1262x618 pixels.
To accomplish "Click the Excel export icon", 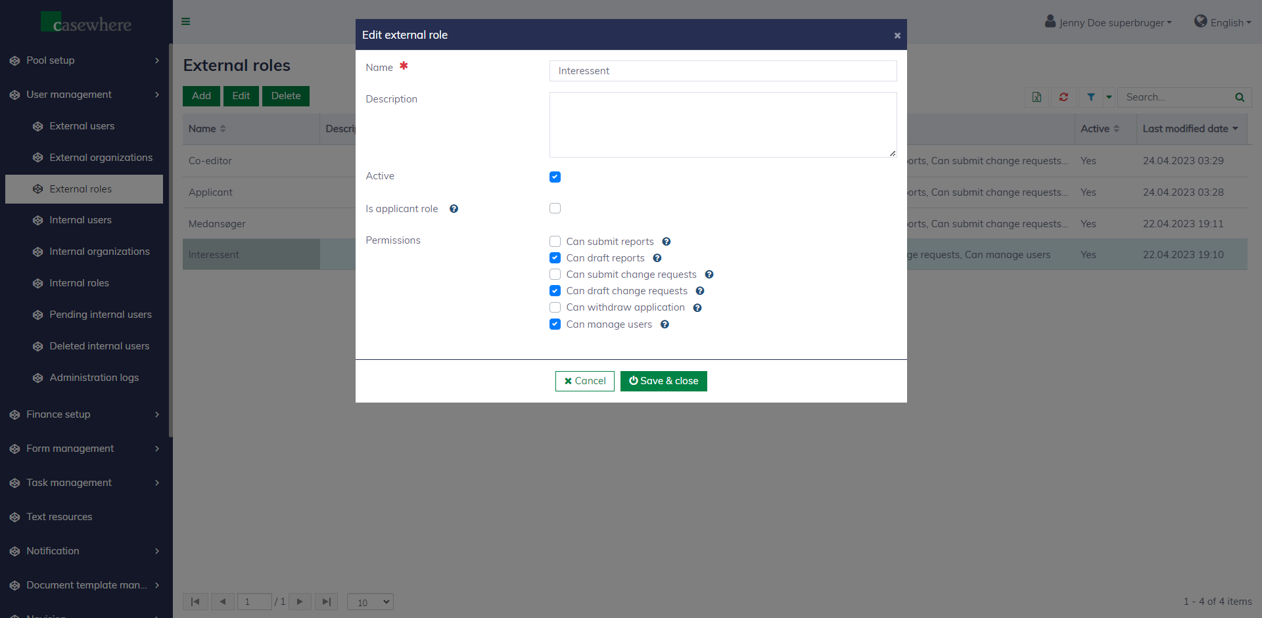I will [1037, 97].
